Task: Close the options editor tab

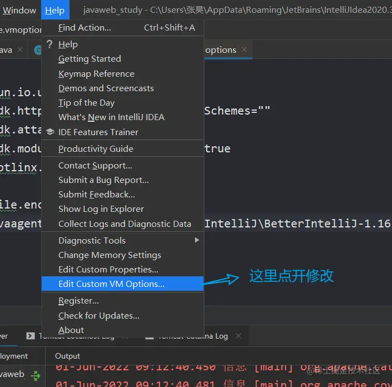Action: pyautogui.click(x=244, y=49)
